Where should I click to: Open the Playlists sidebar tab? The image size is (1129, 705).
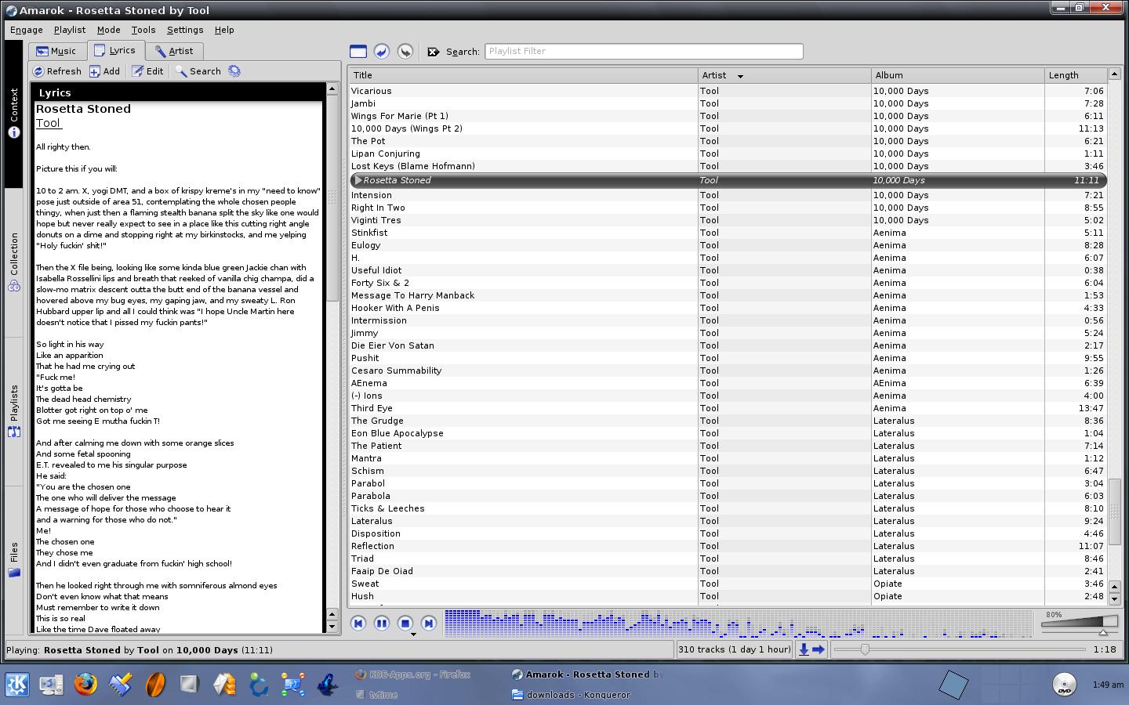click(13, 411)
